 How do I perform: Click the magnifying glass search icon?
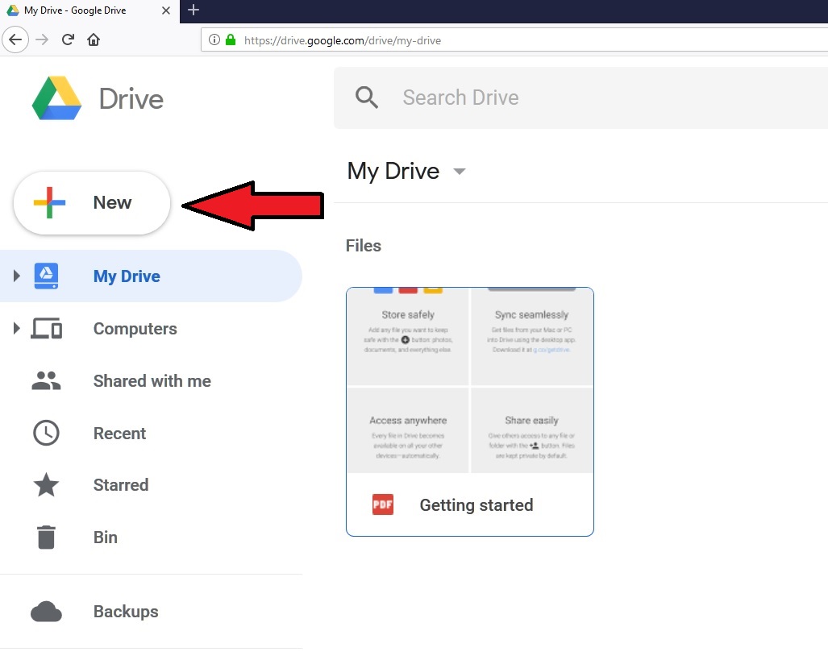tap(367, 97)
